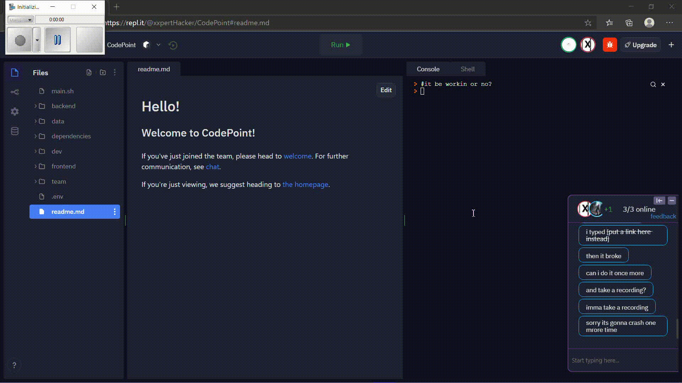682x383 pixels.
Task: Expand the frontend folder
Action: (36, 166)
